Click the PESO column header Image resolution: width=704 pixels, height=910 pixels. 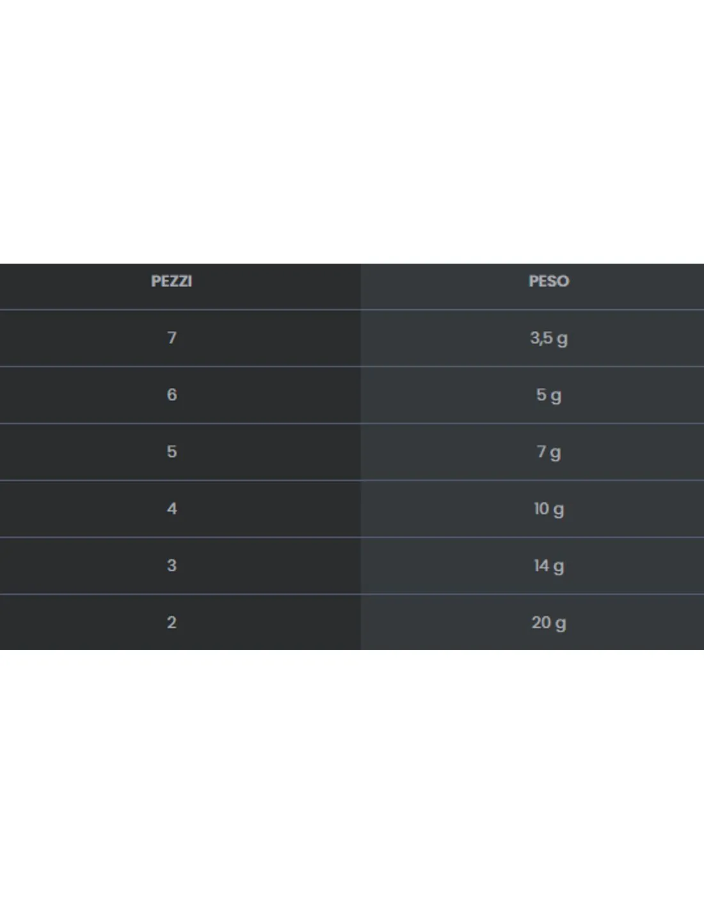tap(548, 281)
